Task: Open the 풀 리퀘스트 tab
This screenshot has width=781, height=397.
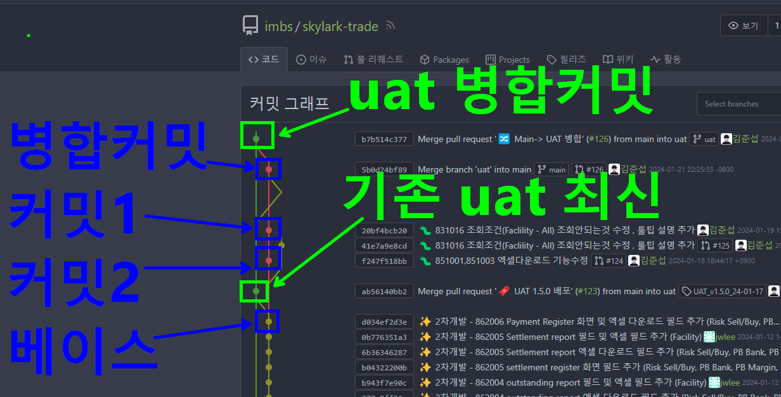Action: click(x=373, y=60)
